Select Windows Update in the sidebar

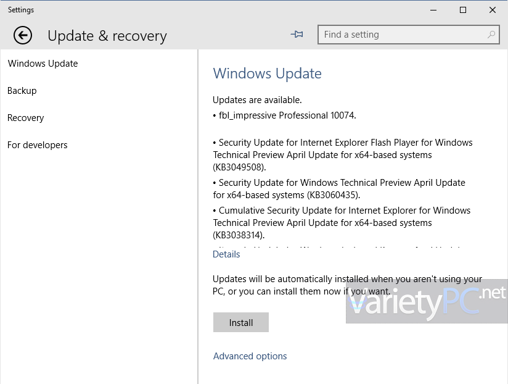point(43,64)
